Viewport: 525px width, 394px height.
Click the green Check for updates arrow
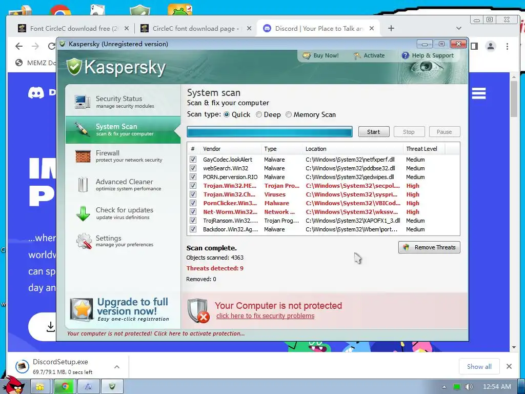tap(83, 213)
